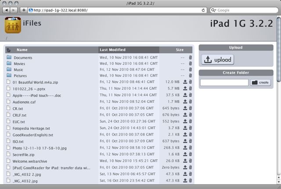Viewport: 281px width, 189px height.
Task: Click 'Sun, 24 Oct 2010 03:27:36 GMT' date
Action: tap(127, 121)
